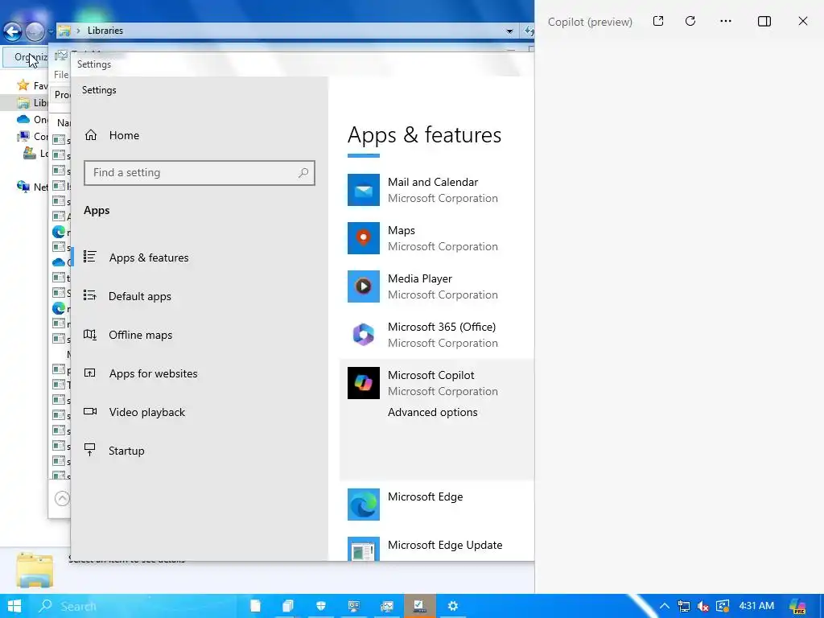Viewport: 824px width, 618px height.
Task: Close the Copilot preview pane
Action: (803, 21)
